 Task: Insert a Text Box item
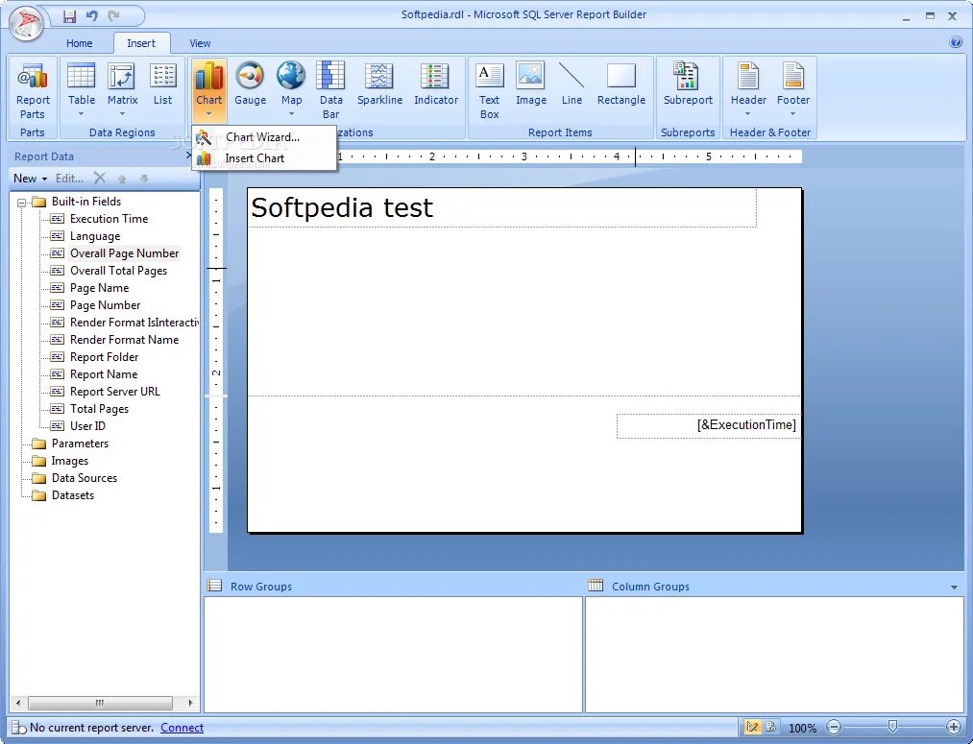coord(489,90)
